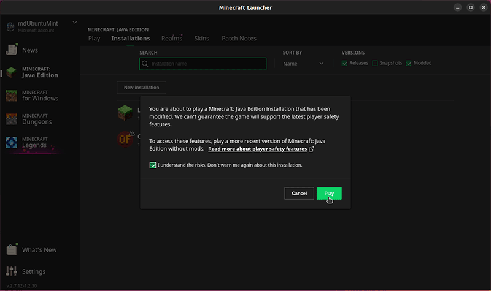Open Minecraft Dungeons icon
This screenshot has width=491, height=291.
point(12,119)
